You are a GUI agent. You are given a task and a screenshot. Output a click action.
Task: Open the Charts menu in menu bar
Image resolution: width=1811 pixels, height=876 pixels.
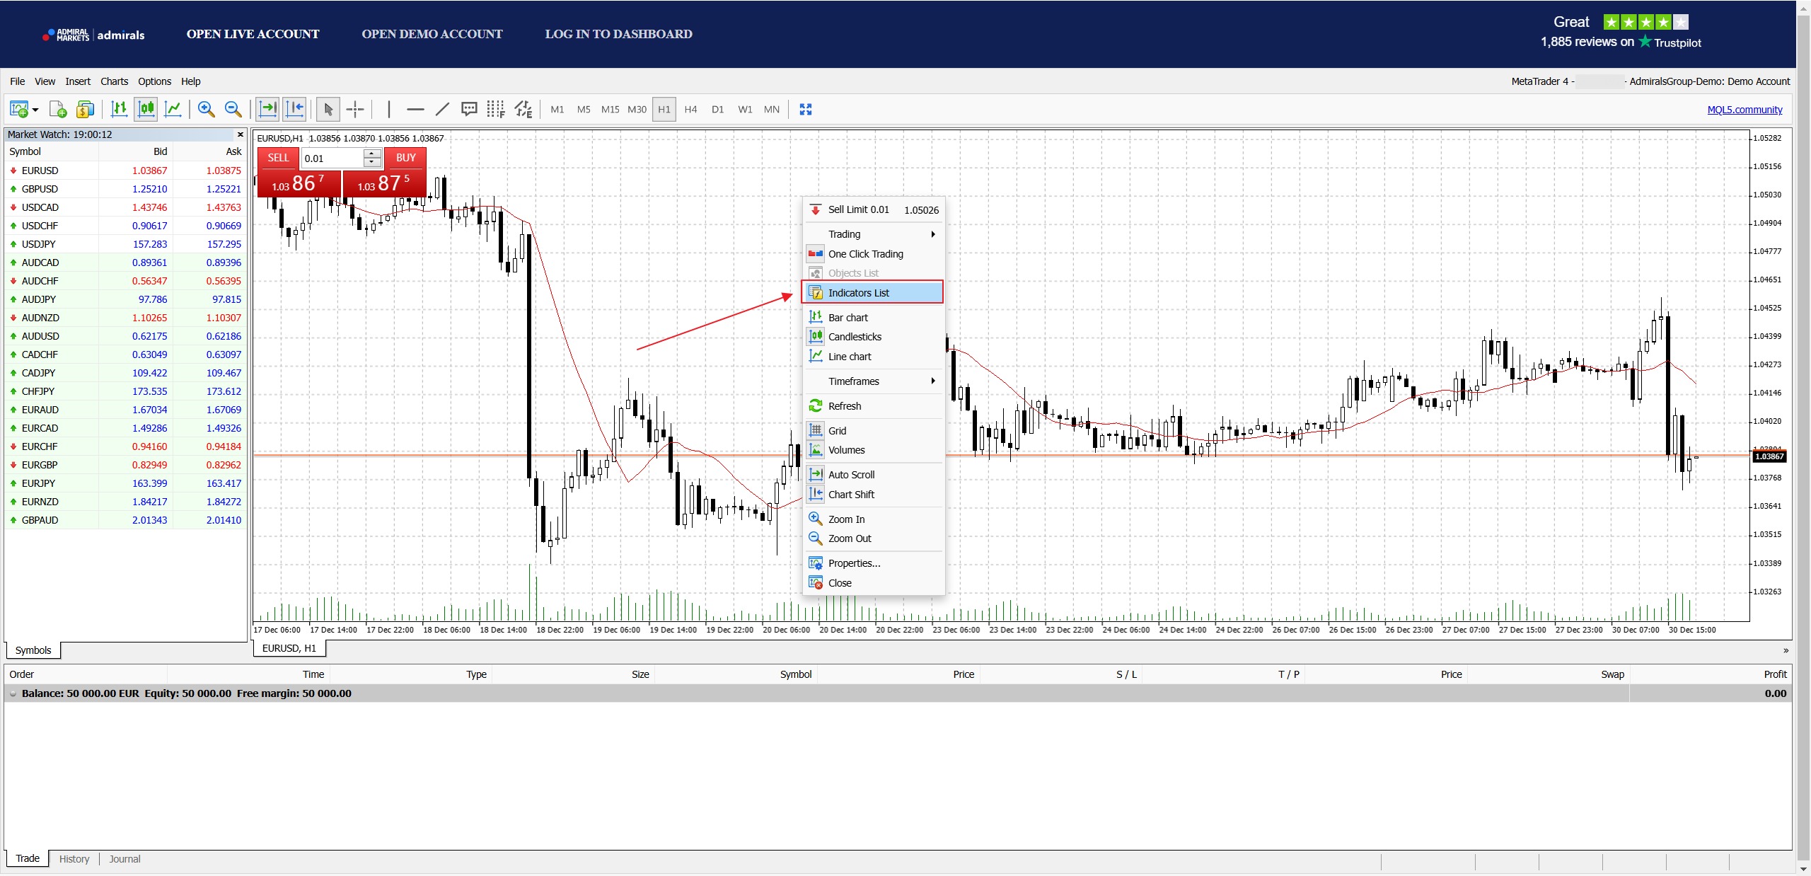pyautogui.click(x=114, y=81)
